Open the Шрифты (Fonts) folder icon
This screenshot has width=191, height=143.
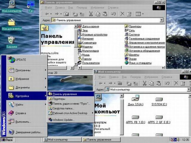click(x=134, y=55)
